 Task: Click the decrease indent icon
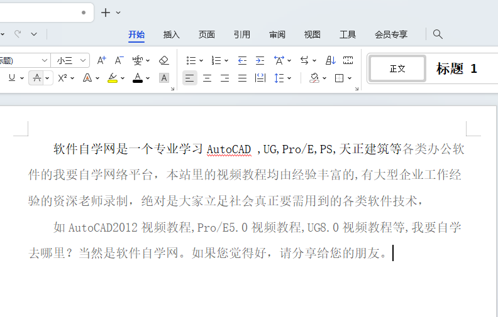pyautogui.click(x=242, y=60)
